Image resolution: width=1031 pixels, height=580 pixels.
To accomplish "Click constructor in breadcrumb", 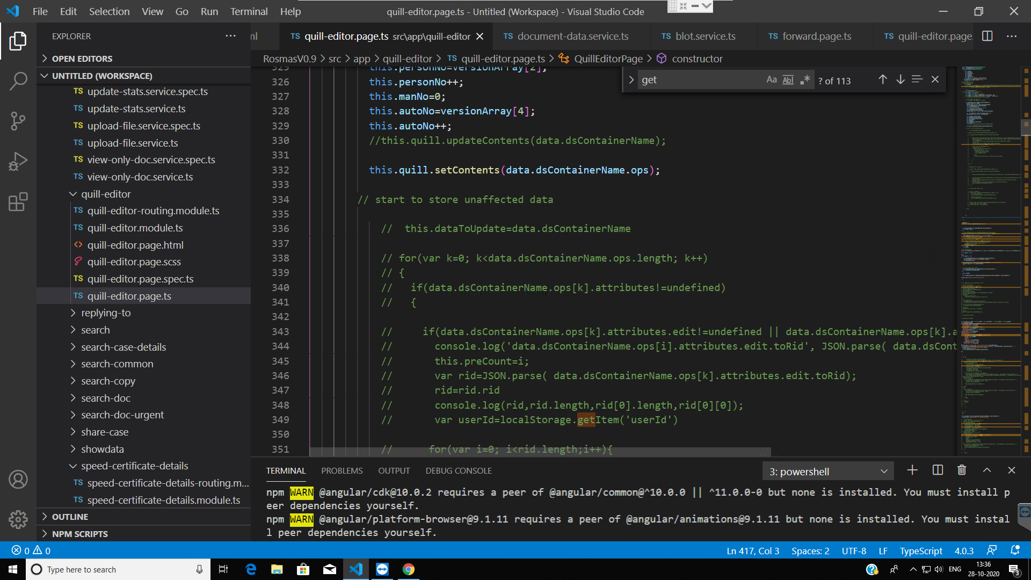I will click(697, 59).
